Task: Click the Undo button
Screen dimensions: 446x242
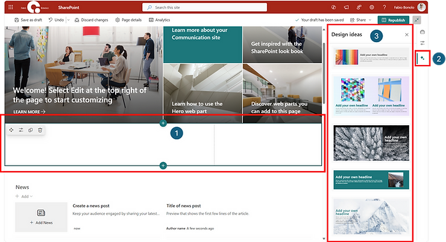Action: 56,20
